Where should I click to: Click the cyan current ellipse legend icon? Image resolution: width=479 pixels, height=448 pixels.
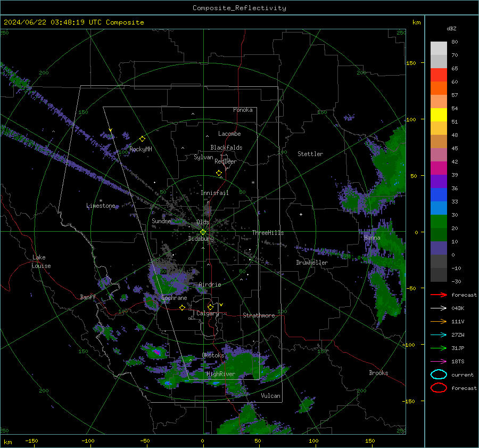[x=439, y=374]
